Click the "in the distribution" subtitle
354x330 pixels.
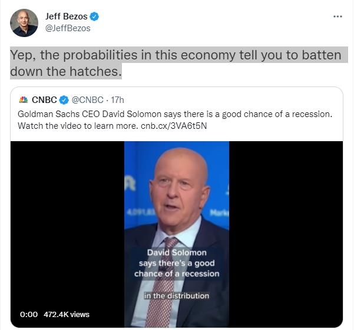pyautogui.click(x=177, y=295)
